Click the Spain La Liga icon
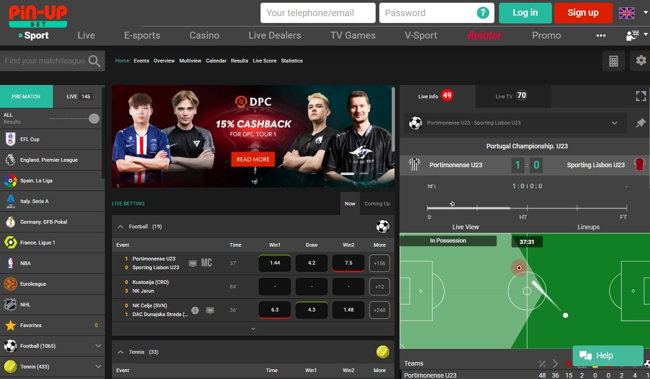 pyautogui.click(x=10, y=181)
